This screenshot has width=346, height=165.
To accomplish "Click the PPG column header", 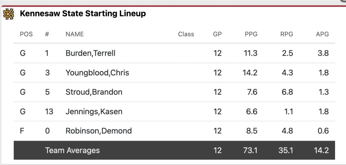I will tap(251, 34).
